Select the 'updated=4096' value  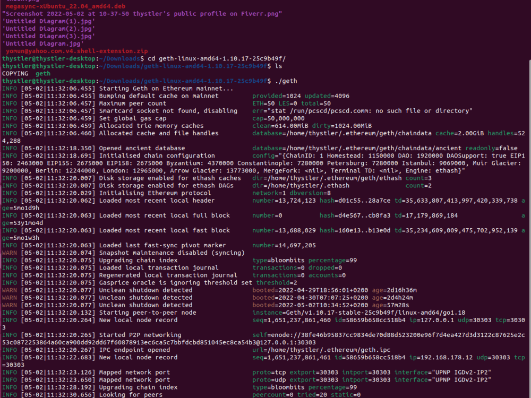pos(327,96)
